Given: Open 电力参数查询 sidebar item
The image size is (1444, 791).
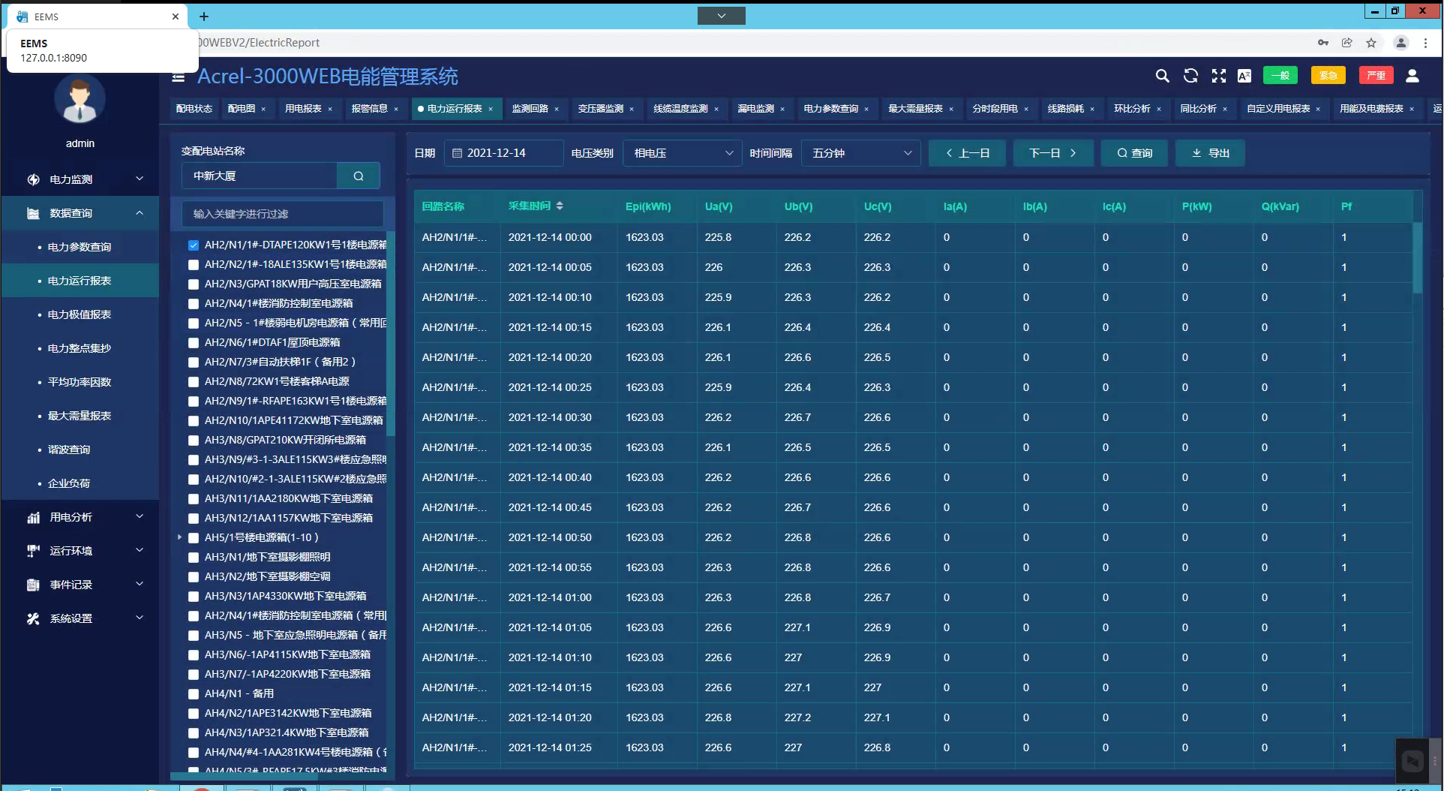Looking at the screenshot, I should click(x=80, y=247).
